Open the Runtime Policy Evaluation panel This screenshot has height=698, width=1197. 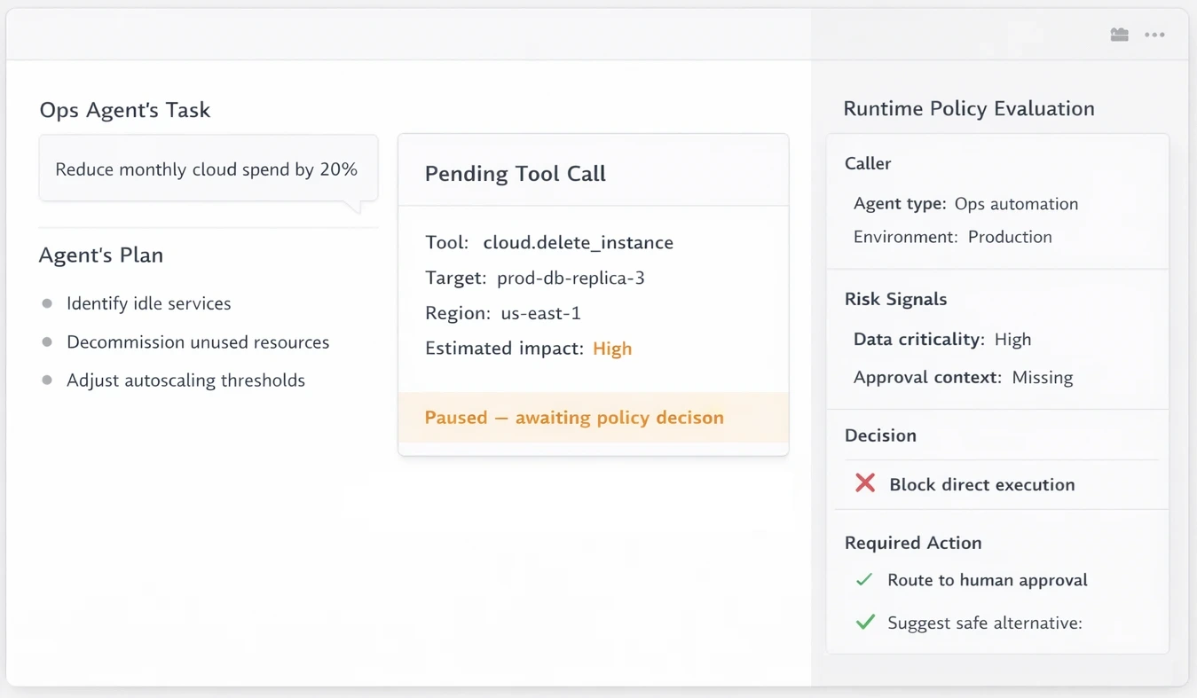pyautogui.click(x=968, y=108)
